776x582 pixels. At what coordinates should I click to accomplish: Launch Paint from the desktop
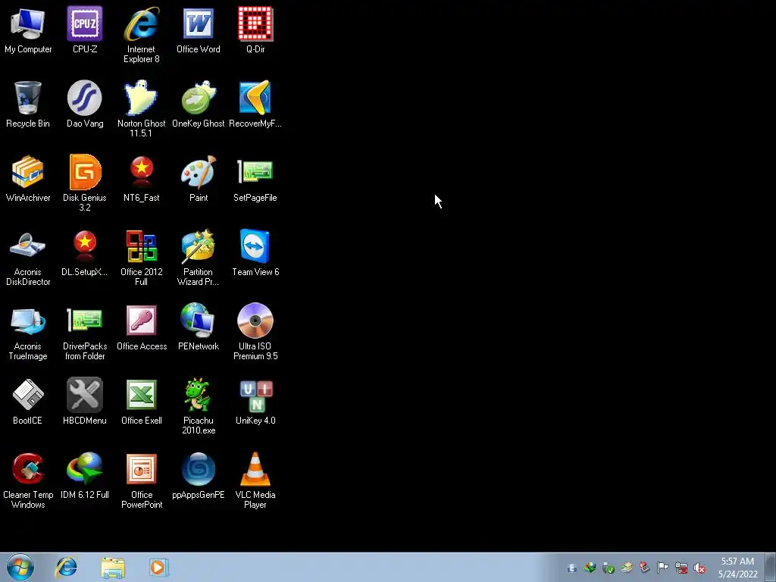pyautogui.click(x=199, y=178)
